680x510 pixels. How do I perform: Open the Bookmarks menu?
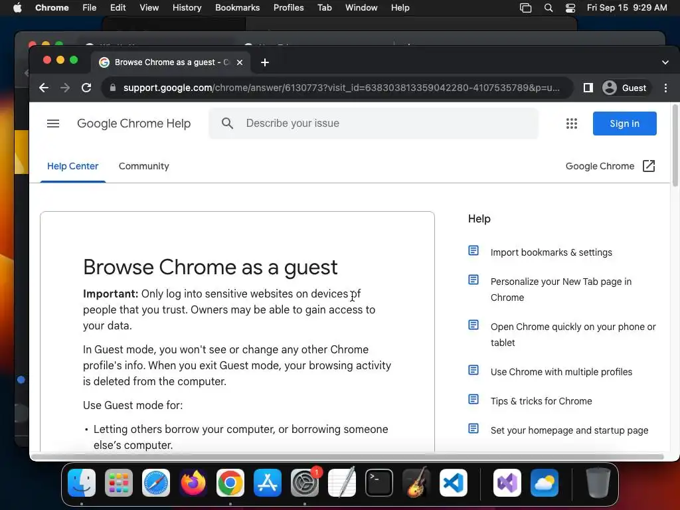point(237,8)
